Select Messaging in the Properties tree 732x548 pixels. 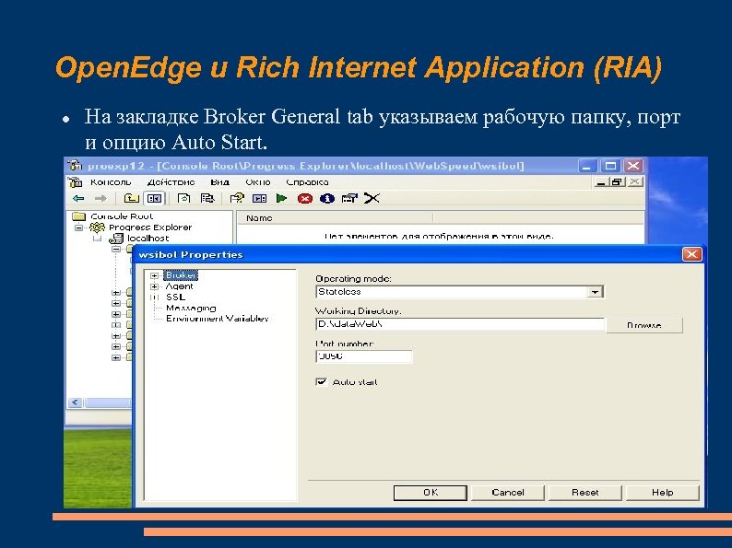191,308
